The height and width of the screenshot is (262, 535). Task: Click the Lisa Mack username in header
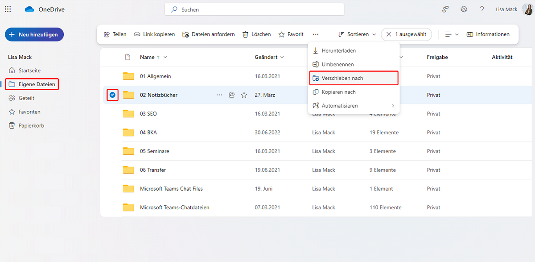(x=506, y=9)
